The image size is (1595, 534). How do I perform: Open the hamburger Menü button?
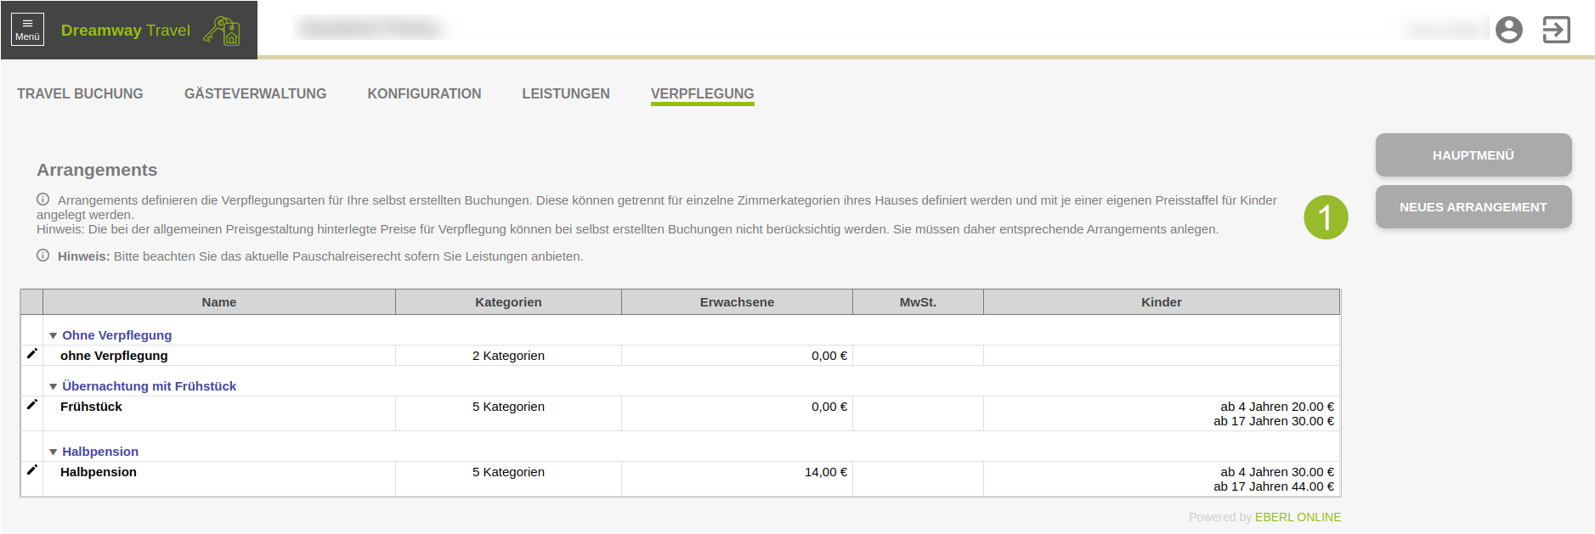27,30
